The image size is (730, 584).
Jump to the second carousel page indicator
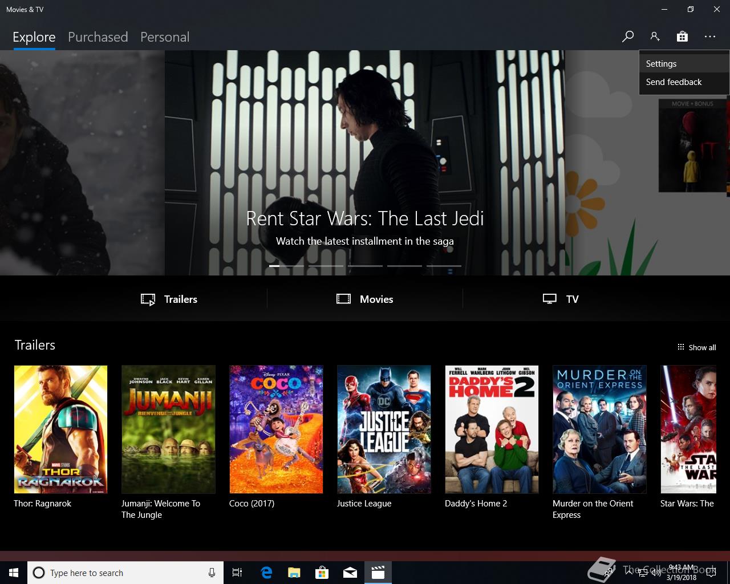[326, 266]
